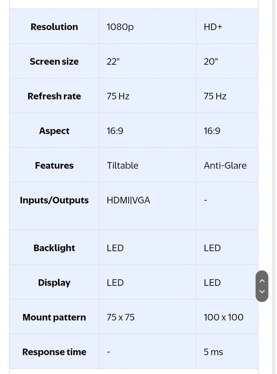The image size is (277, 374).
Task: Click the Aspect row header
Action: point(54,131)
